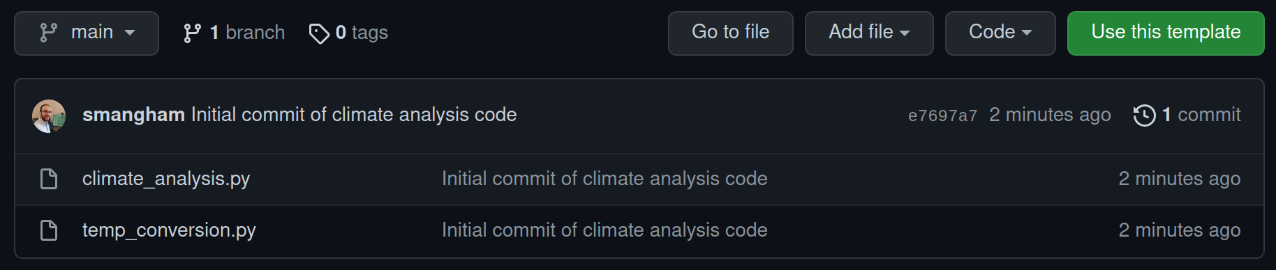1276x270 pixels.
Task: Click the file icon for climate_analysis.py
Action: (49, 179)
